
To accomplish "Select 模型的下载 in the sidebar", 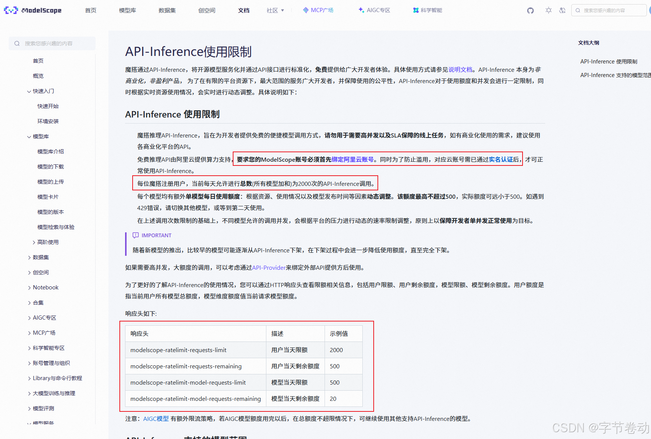I will pos(50,166).
